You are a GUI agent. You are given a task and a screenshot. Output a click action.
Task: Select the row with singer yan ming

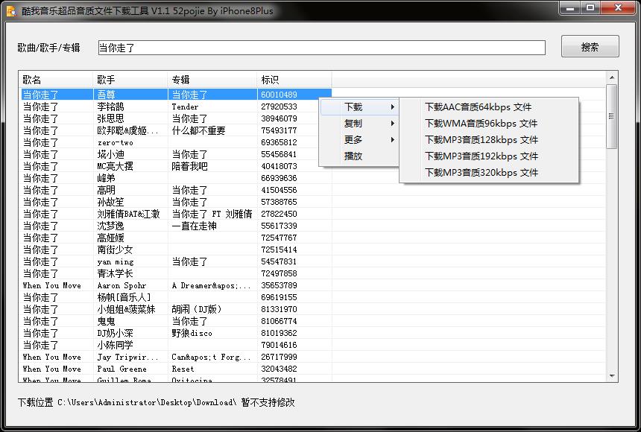[x=176, y=261]
